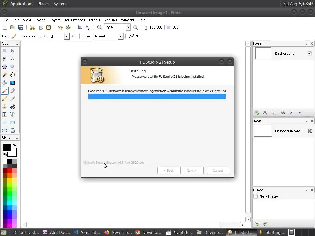Open the antialiasing curve dropdown arrow
This screenshot has height=236, width=315.
(x=138, y=36)
